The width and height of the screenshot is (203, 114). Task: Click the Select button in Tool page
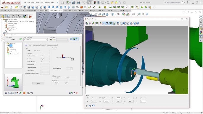(x=38, y=83)
